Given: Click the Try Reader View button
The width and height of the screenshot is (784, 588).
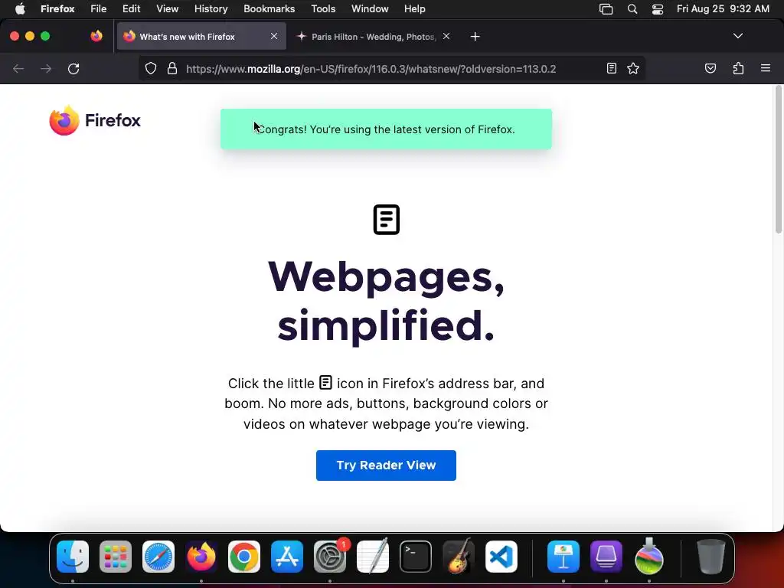Looking at the screenshot, I should tap(386, 465).
